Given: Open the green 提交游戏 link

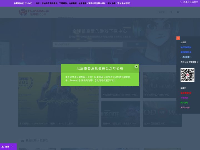Looking at the screenshot, I should coord(184,102).
